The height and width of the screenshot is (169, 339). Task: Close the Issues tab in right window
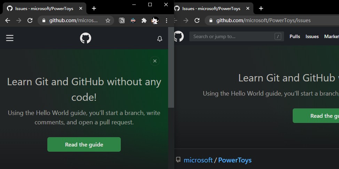[x=248, y=8]
